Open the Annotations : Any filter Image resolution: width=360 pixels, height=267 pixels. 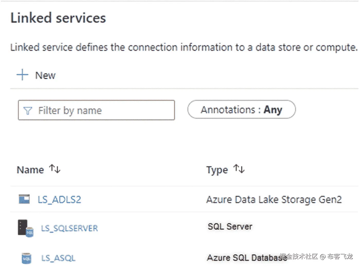241,110
